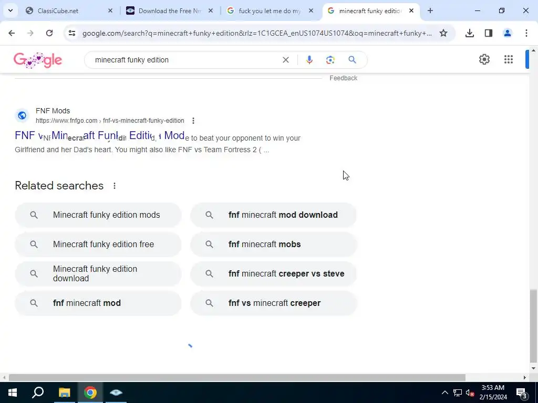Open the Chrome profile avatar
The image size is (538, 403).
(x=507, y=33)
